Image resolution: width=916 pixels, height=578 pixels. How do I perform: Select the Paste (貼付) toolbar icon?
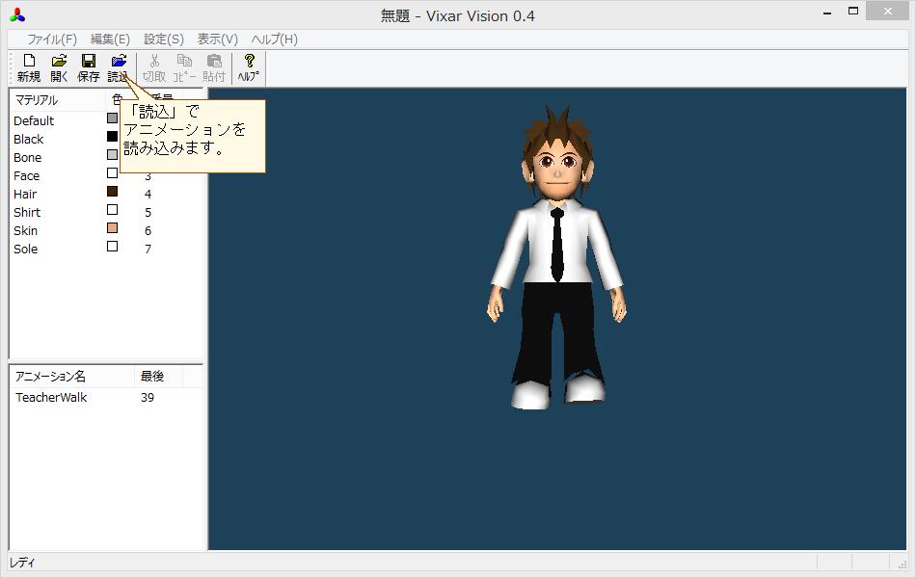[214, 66]
